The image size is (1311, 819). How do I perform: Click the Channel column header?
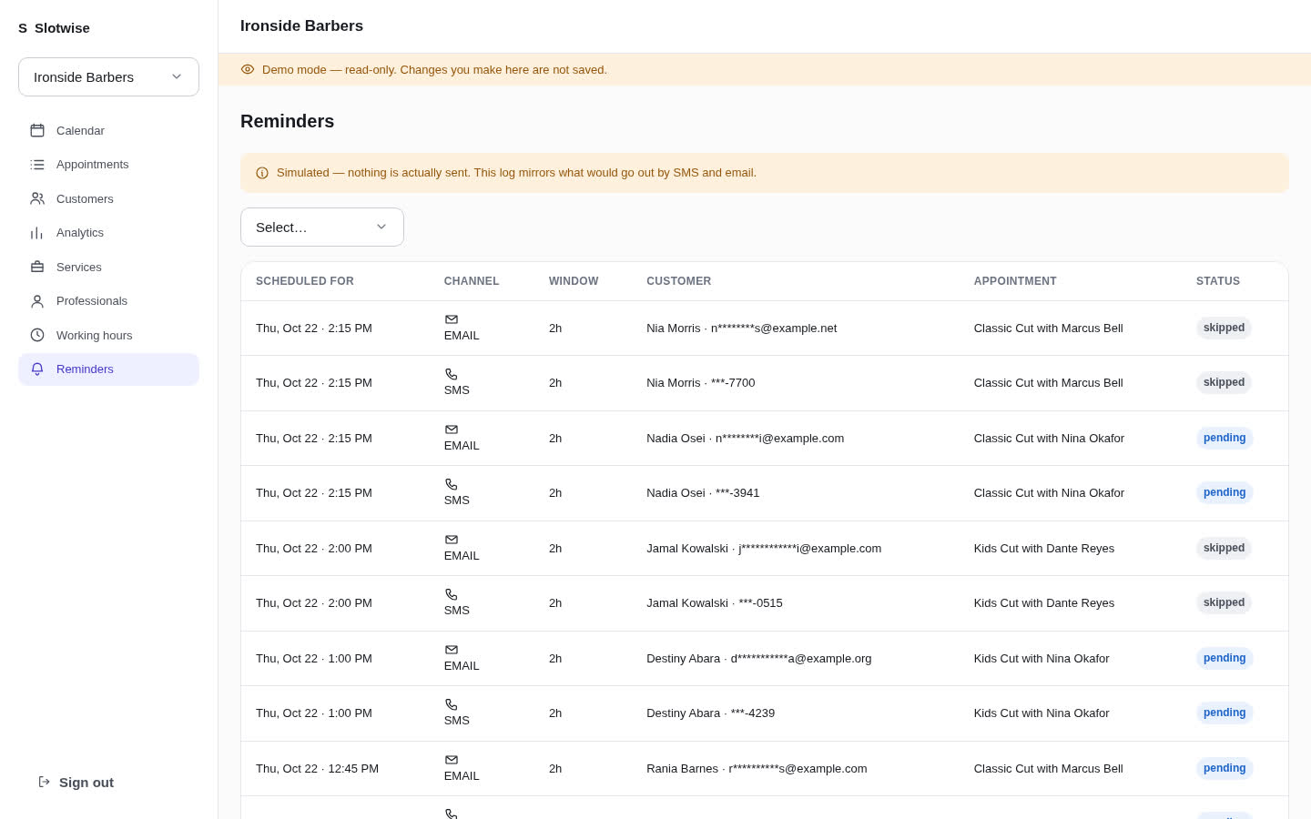[x=472, y=281]
